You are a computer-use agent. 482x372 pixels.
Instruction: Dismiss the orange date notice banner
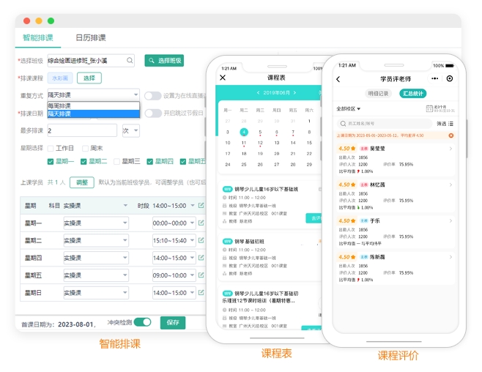point(451,135)
